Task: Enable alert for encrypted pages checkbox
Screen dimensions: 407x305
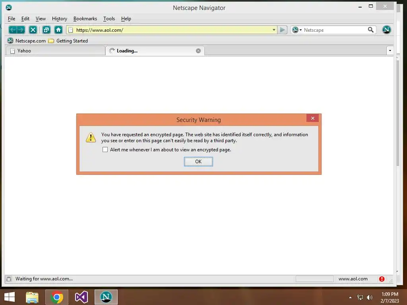Action: pyautogui.click(x=105, y=150)
